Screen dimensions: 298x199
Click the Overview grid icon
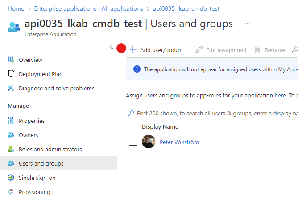11,59
